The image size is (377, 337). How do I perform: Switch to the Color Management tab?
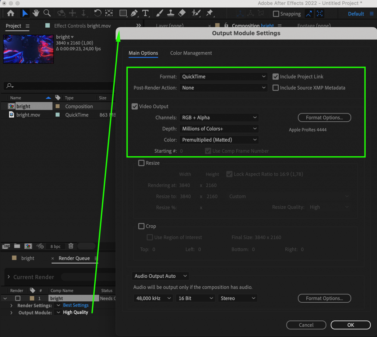(191, 53)
